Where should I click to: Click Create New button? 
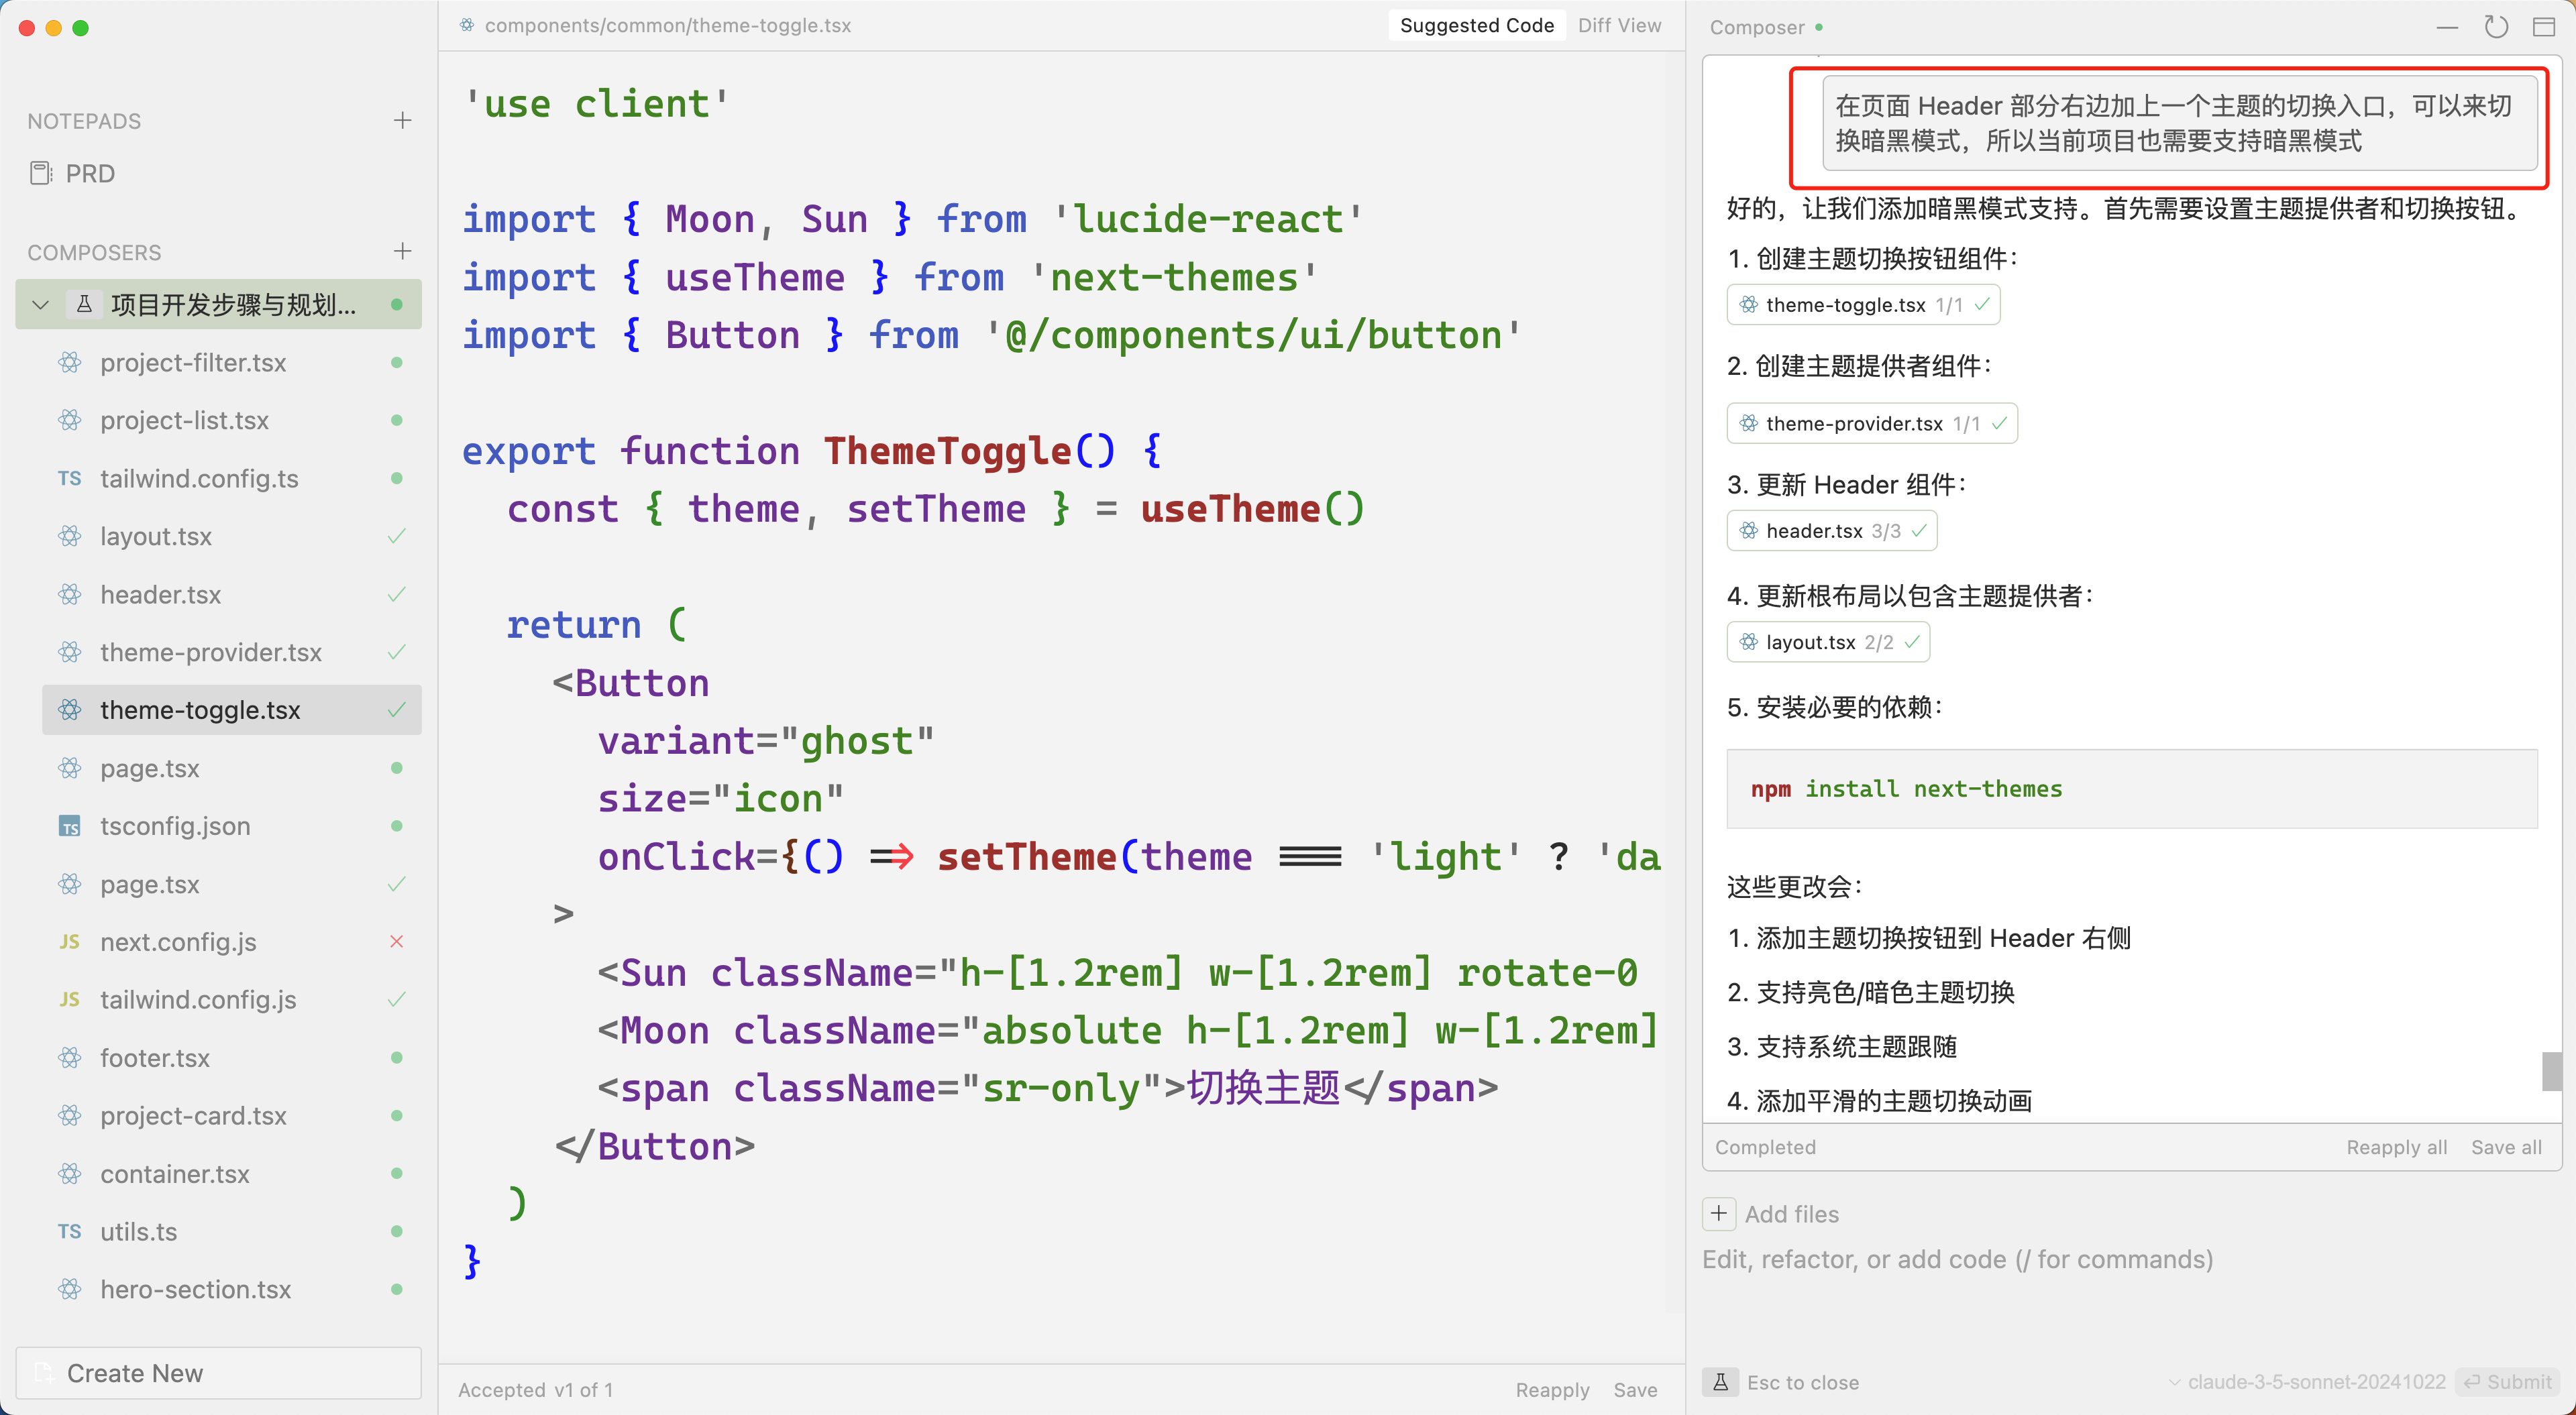[x=218, y=1373]
